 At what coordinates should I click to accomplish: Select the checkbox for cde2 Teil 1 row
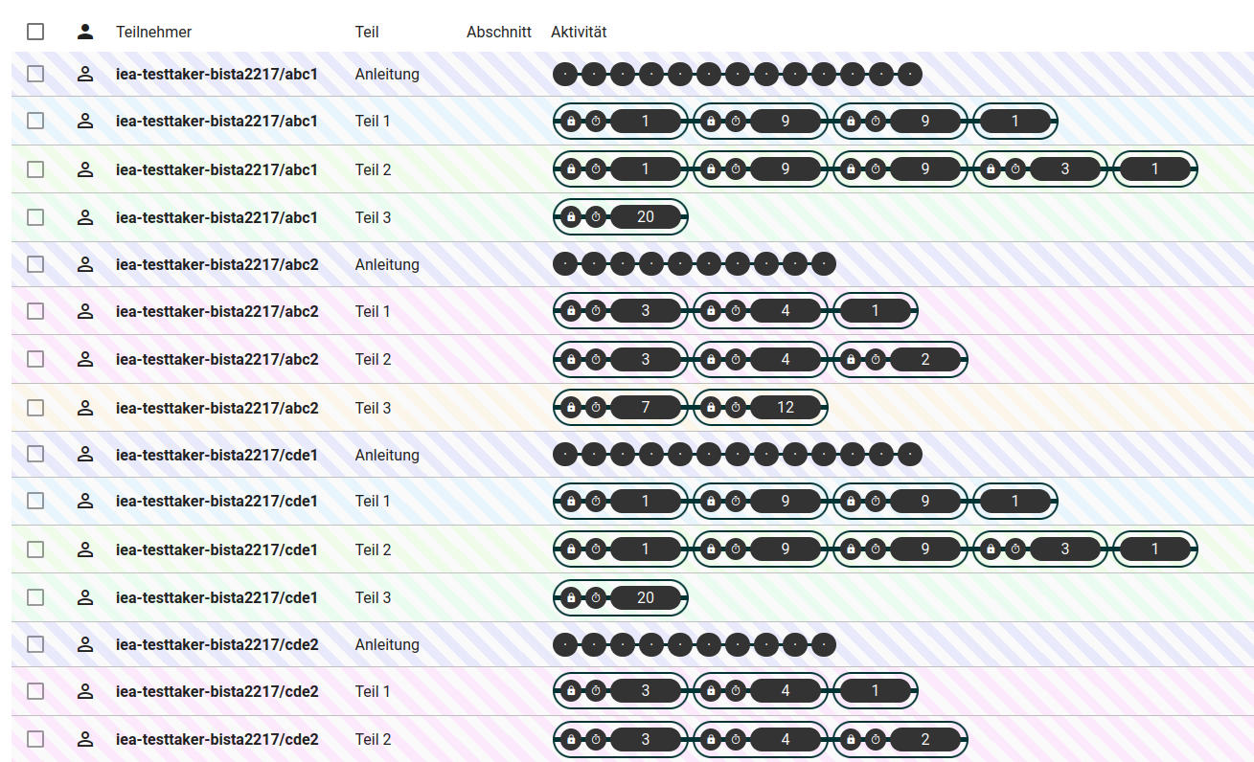(35, 691)
